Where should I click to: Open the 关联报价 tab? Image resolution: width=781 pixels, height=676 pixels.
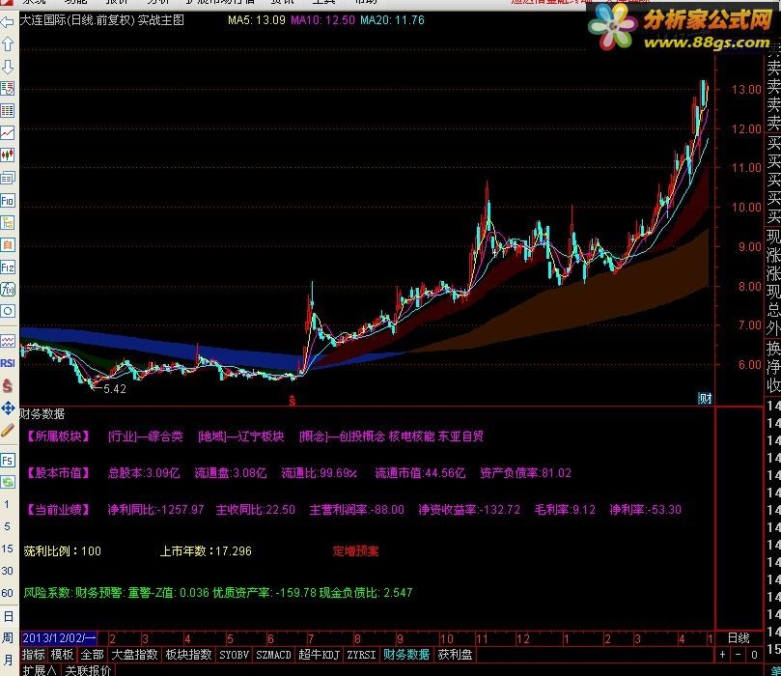(88, 670)
